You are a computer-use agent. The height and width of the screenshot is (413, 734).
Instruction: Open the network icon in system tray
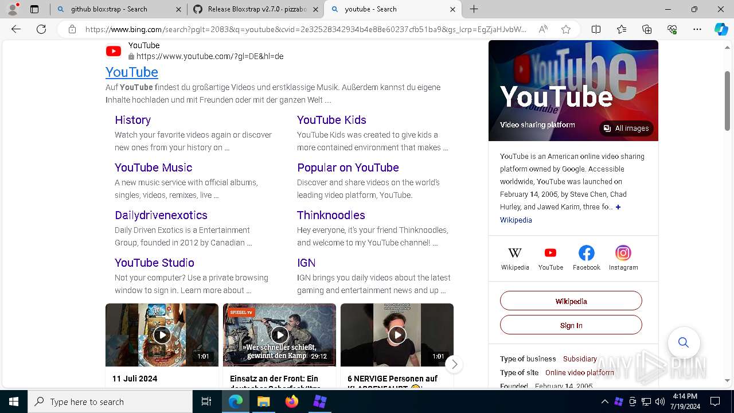click(x=646, y=402)
